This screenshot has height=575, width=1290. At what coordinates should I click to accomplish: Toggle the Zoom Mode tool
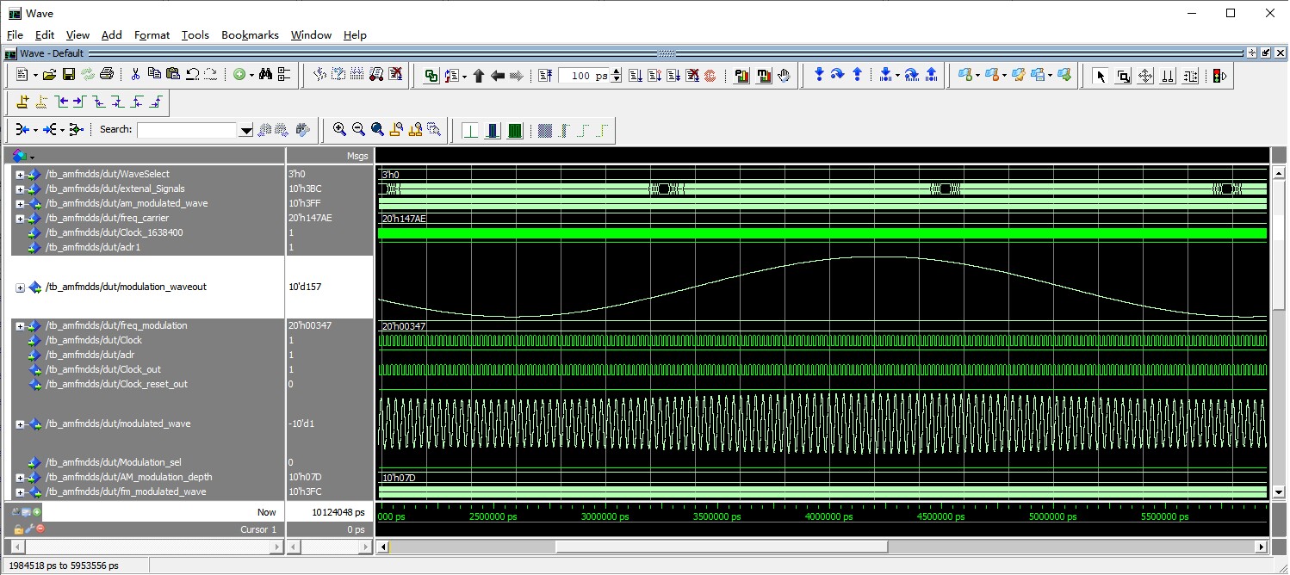(x=1123, y=76)
